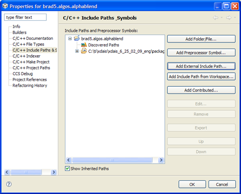The height and width of the screenshot is (194, 241).
Task: Open C/C++ Make Project page
Action: click(31, 62)
